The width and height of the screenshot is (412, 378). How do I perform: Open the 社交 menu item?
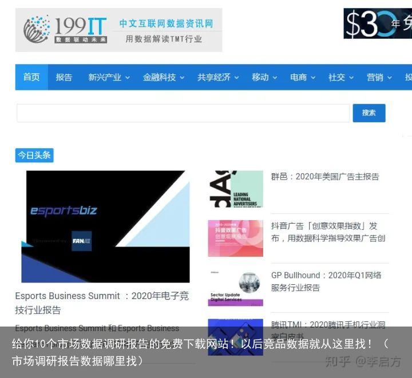click(x=337, y=77)
